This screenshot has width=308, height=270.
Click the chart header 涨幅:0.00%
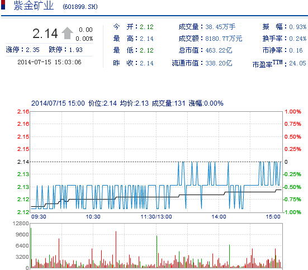point(206,103)
